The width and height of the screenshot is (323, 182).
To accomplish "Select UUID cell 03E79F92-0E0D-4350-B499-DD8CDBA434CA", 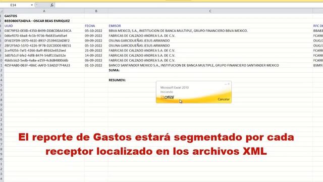I will [x=44, y=31].
